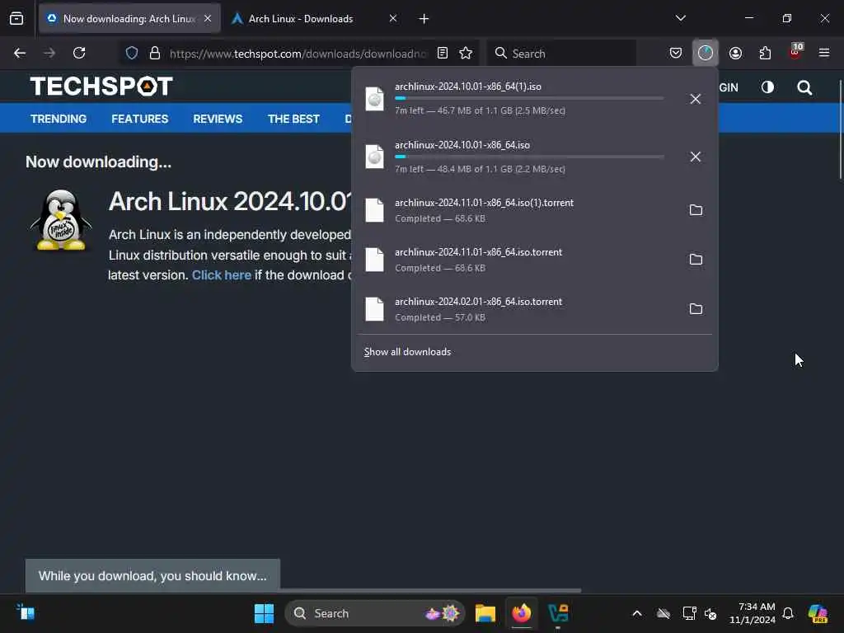Select archlinux-2024.10.01-x86_64(1).iso download entry
The image size is (844, 633).
517,99
